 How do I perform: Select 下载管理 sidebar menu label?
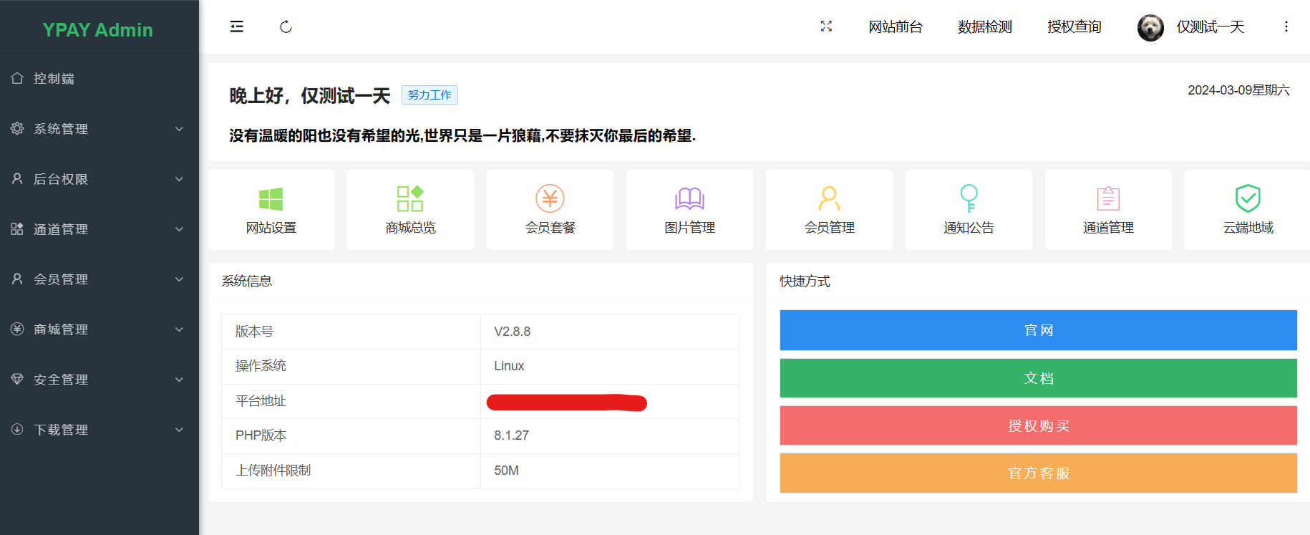(61, 430)
